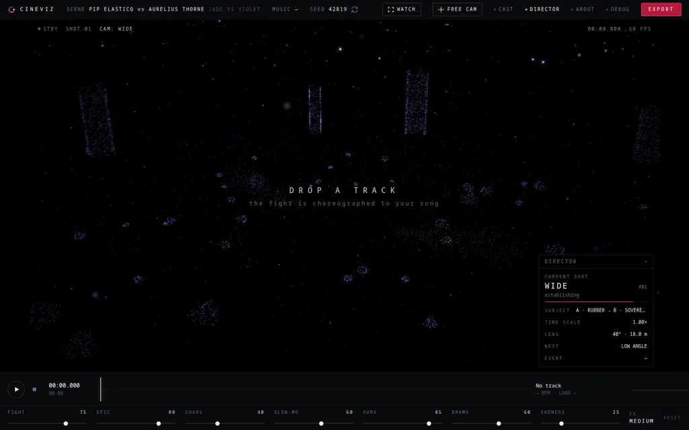This screenshot has height=430, width=689.
Task: Change the FX quality from Medium
Action: point(641,421)
